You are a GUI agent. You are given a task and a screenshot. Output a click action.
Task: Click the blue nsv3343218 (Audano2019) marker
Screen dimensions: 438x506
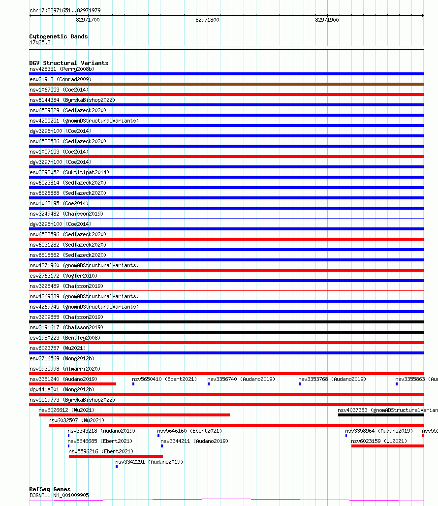(69, 435)
